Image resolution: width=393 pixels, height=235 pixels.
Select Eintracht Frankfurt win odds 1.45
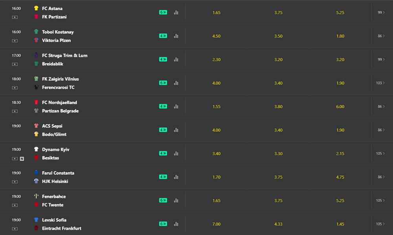pos(340,224)
